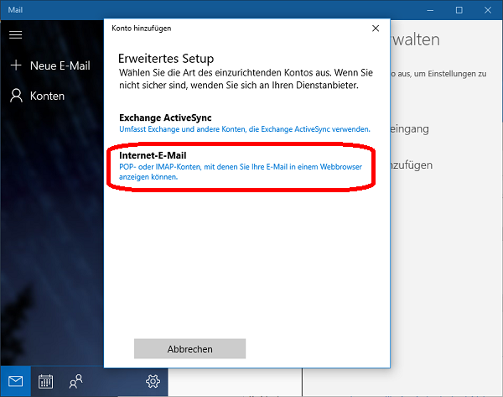Click the plus icon for new email
This screenshot has height=397, width=503.
(15, 65)
